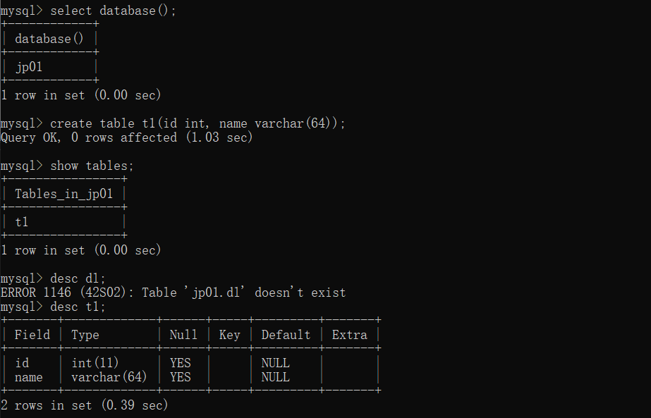The height and width of the screenshot is (418, 651).
Task: Click the 'Extra' column header
Action: pos(349,335)
